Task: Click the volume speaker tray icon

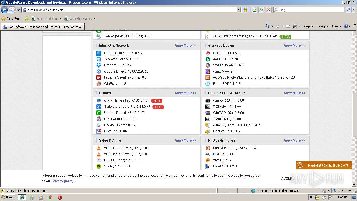Action: click(x=324, y=197)
